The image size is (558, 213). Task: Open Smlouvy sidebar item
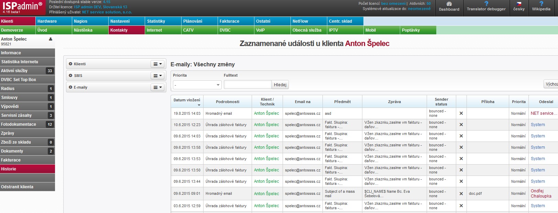point(28,98)
